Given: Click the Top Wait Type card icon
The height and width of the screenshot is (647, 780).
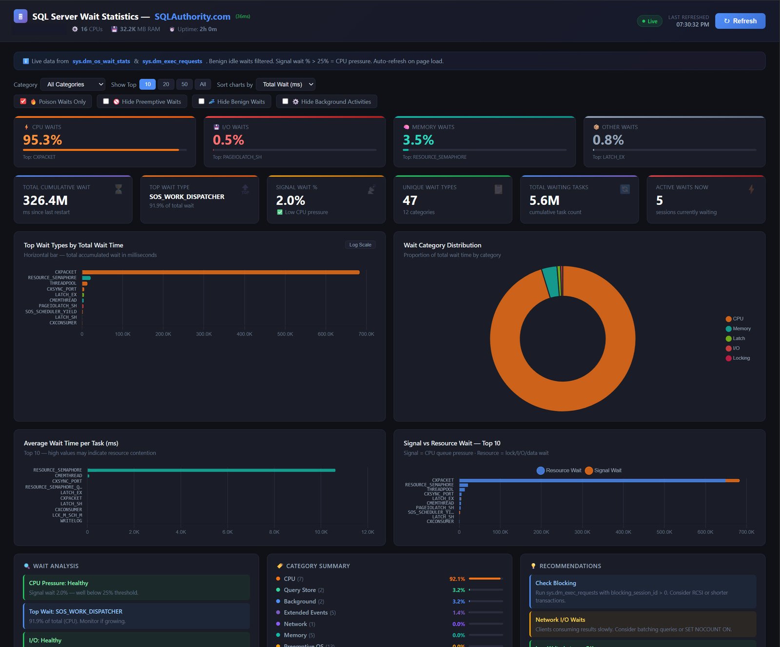Looking at the screenshot, I should tap(245, 189).
